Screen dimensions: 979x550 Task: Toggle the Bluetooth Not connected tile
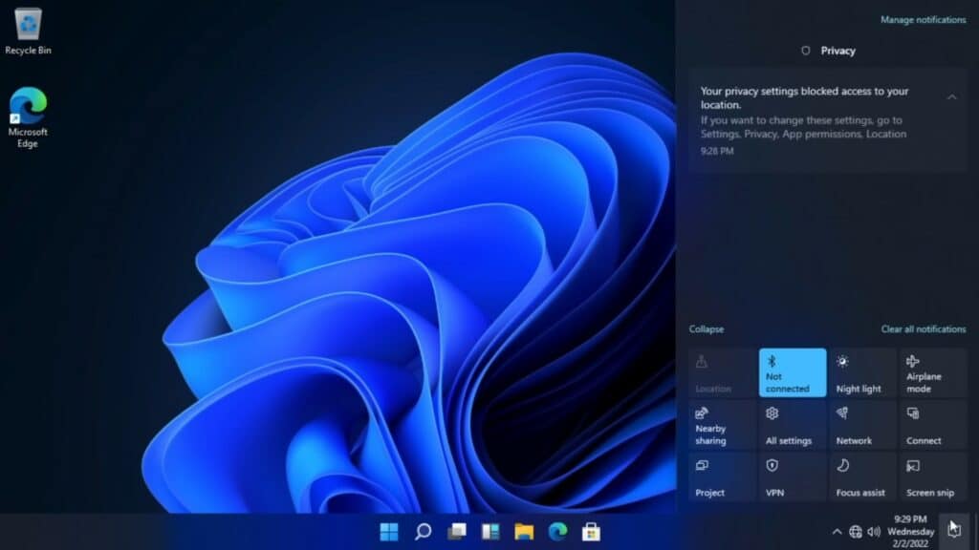click(x=793, y=373)
